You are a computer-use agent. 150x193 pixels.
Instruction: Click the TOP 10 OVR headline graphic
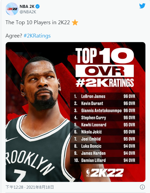pyautogui.click(x=105, y=68)
